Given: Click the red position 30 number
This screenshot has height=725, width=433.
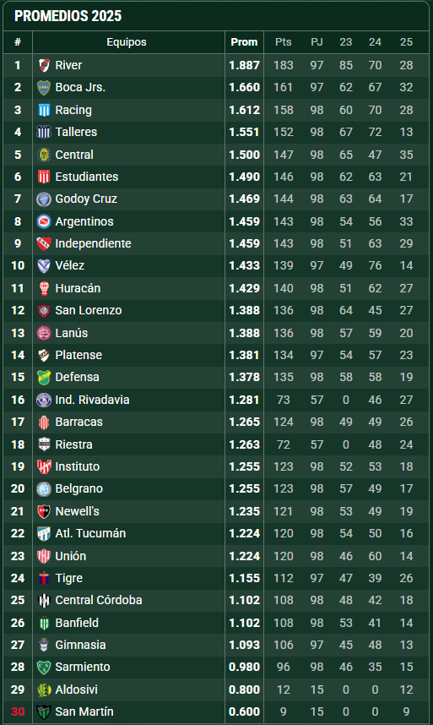Looking at the screenshot, I should pos(18,711).
